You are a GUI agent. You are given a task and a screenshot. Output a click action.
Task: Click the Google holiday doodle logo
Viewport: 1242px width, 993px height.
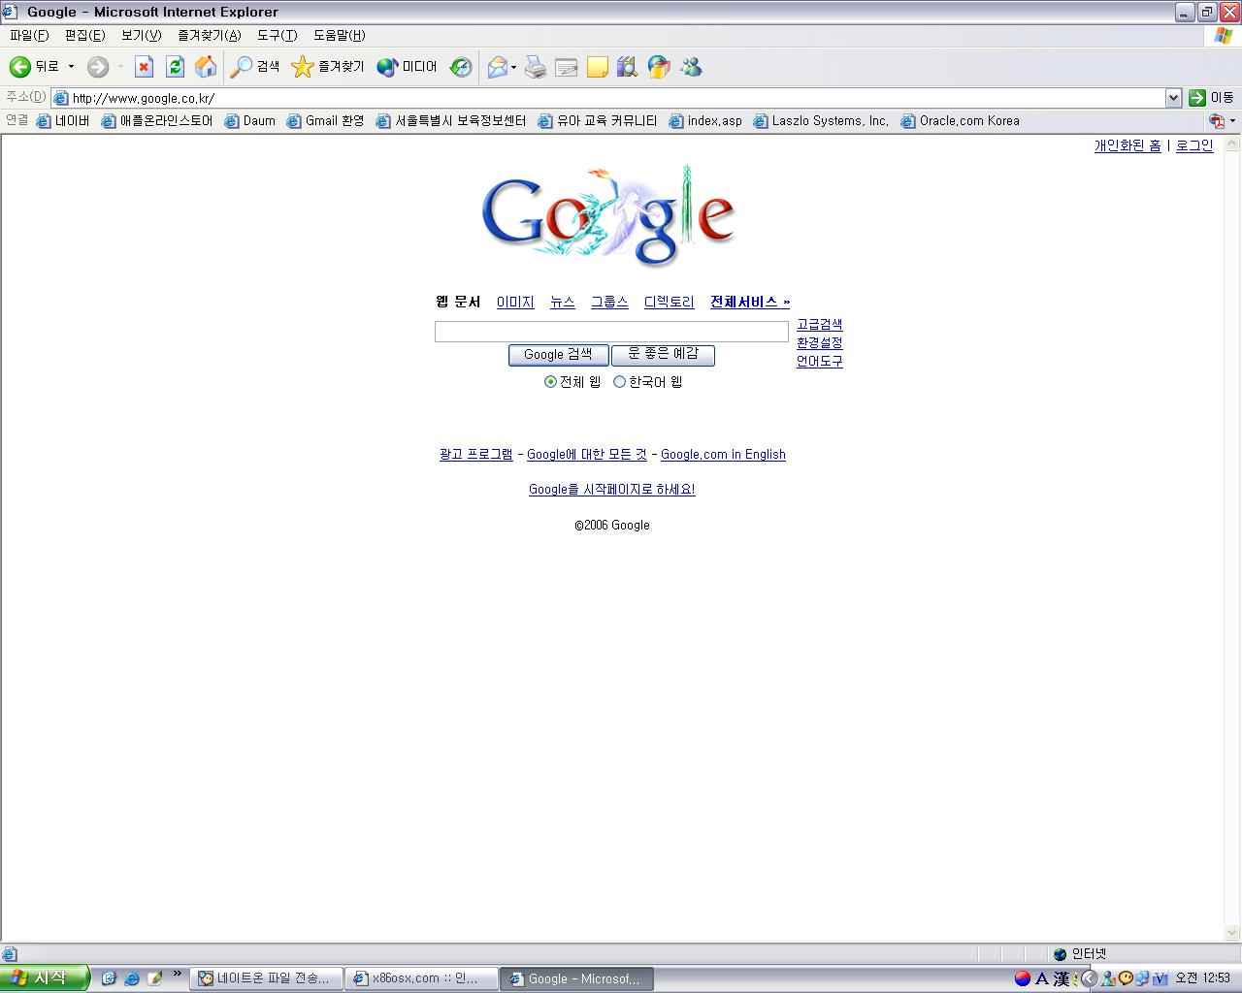[x=608, y=215]
